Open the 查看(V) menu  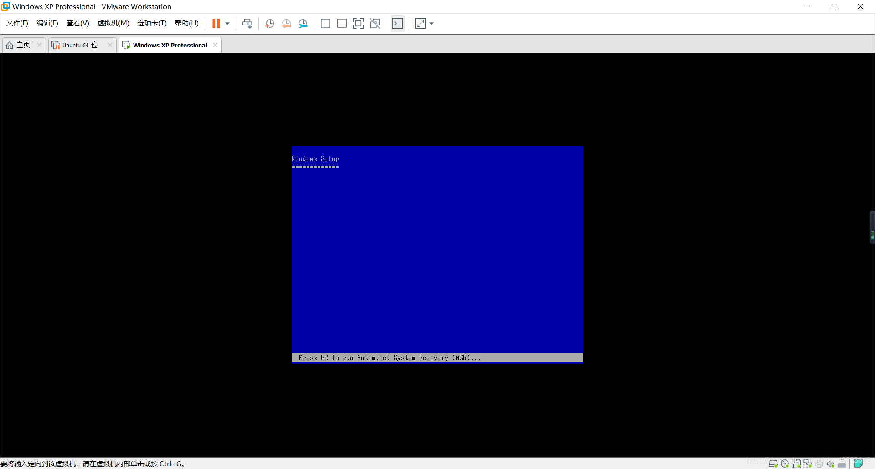[x=77, y=23]
